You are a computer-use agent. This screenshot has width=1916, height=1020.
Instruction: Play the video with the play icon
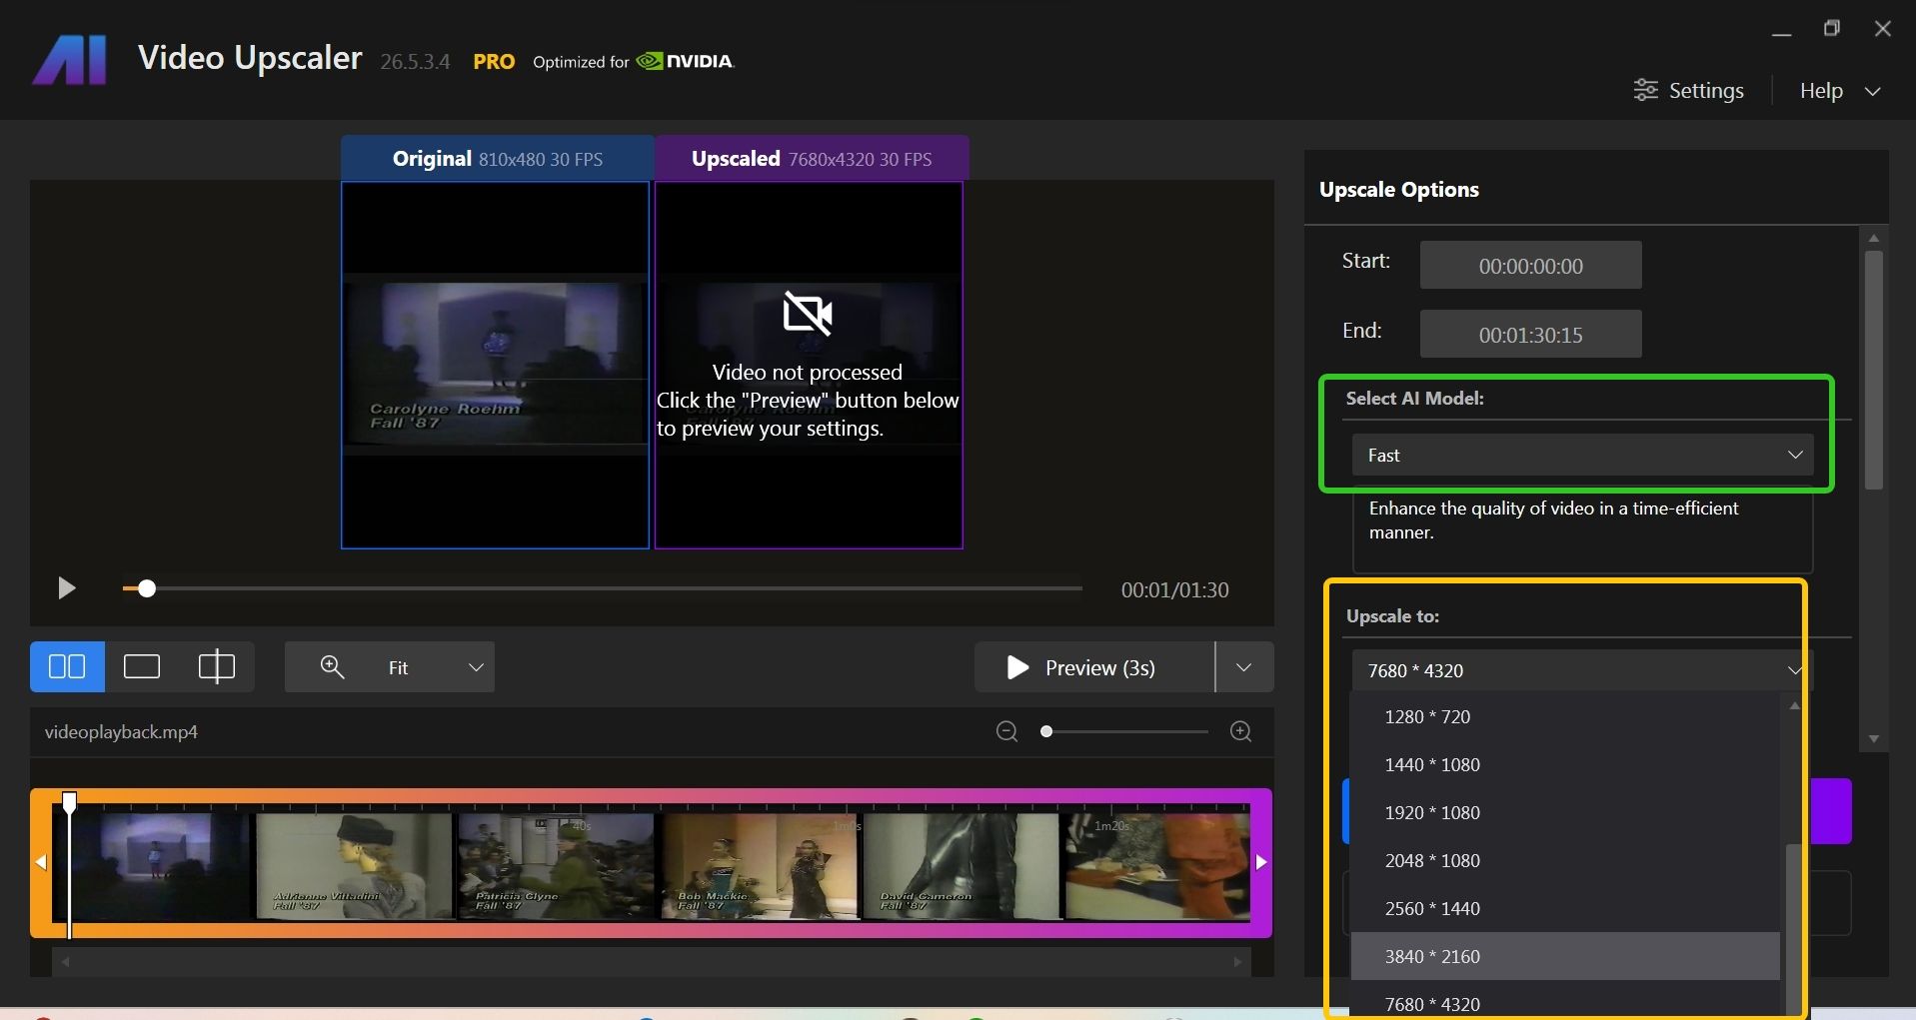click(66, 588)
